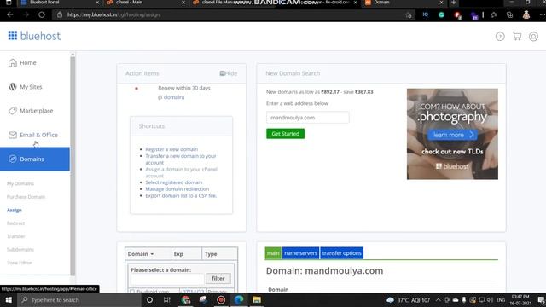Click the Please select a domain field
546x307 pixels.
pyautogui.click(x=167, y=279)
